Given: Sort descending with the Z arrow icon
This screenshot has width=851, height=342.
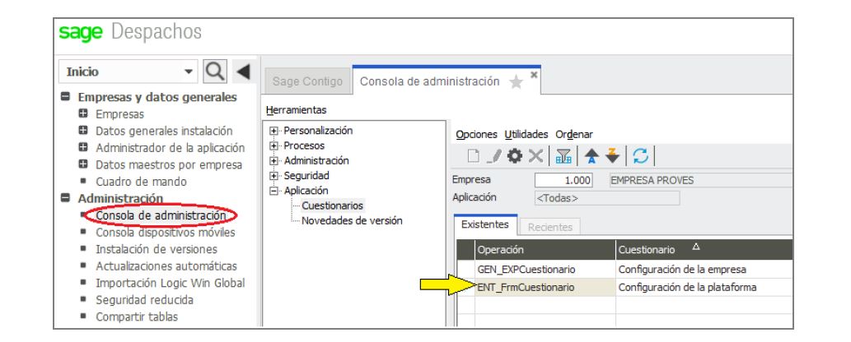Looking at the screenshot, I should click(612, 156).
